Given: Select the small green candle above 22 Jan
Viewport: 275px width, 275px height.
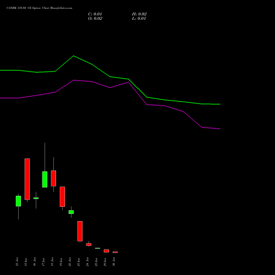Looking at the screenshot, I should tap(71, 212).
